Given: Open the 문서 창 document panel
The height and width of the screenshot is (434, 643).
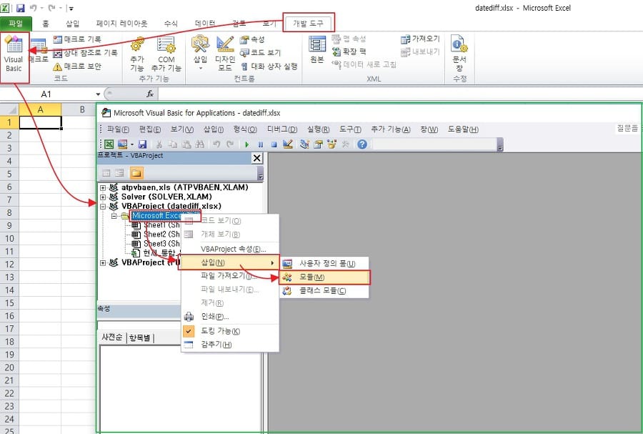Looking at the screenshot, I should [459, 54].
